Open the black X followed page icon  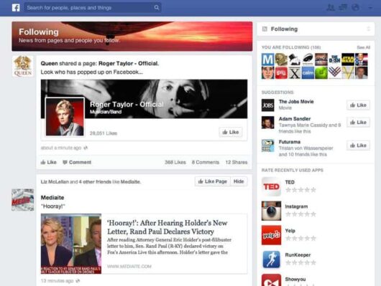click(294, 72)
